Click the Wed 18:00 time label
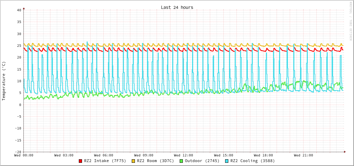Image resolution: width=354 pixels, height=166 pixels. pyautogui.click(x=263, y=155)
